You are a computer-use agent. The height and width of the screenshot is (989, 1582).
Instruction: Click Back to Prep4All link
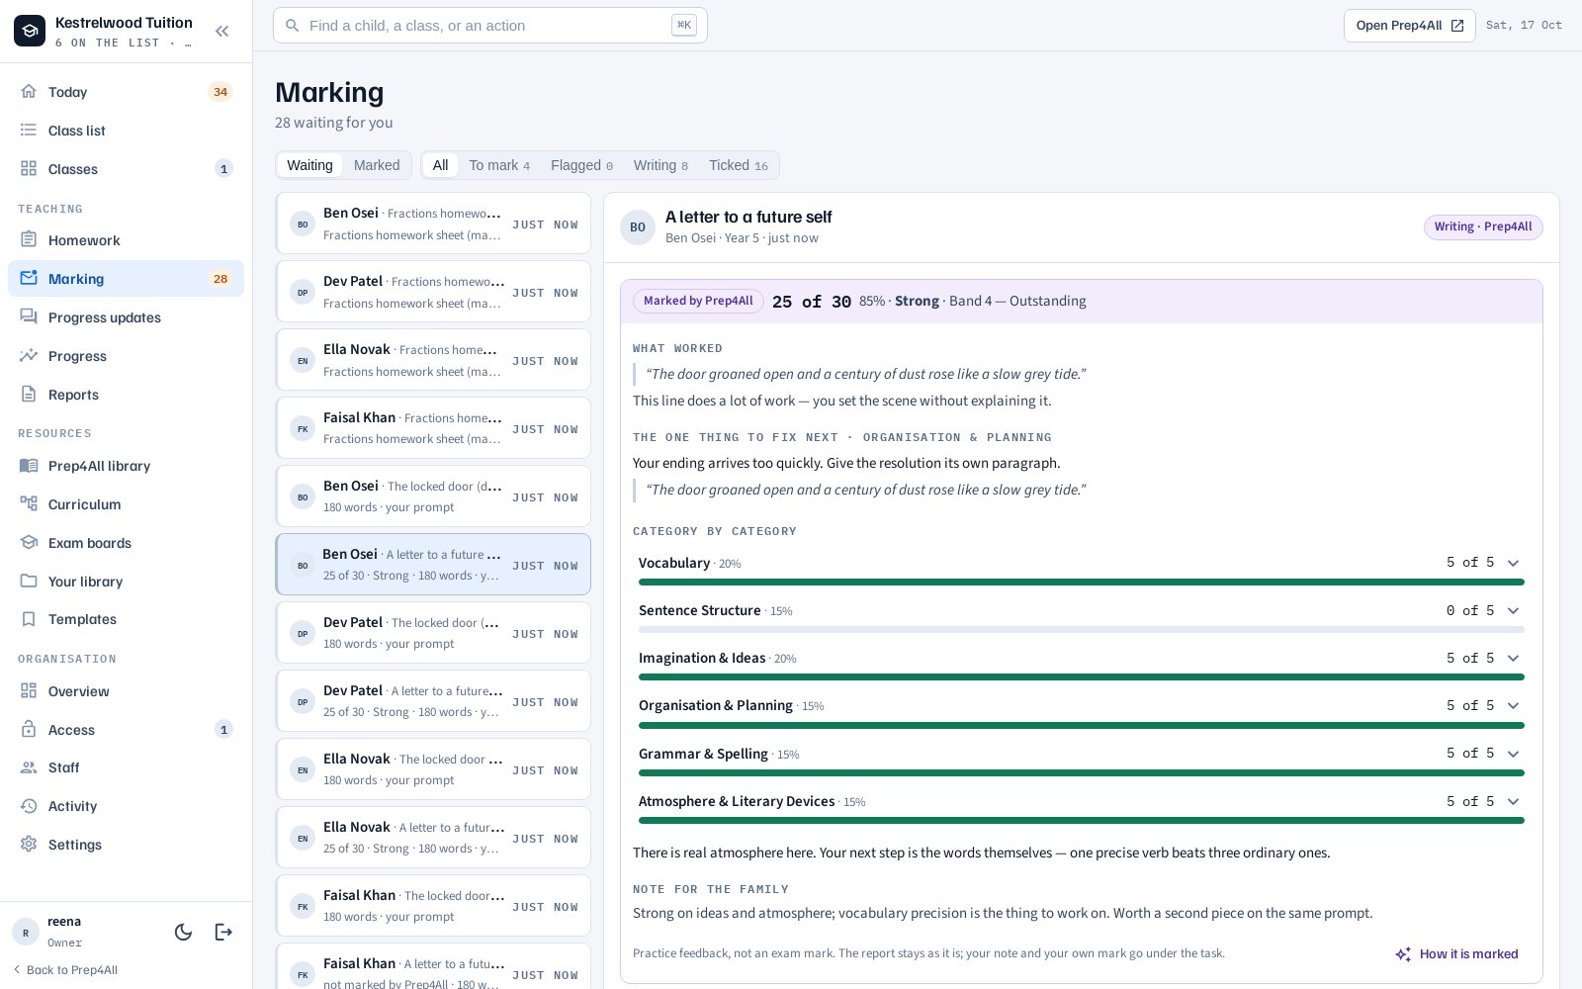[65, 970]
